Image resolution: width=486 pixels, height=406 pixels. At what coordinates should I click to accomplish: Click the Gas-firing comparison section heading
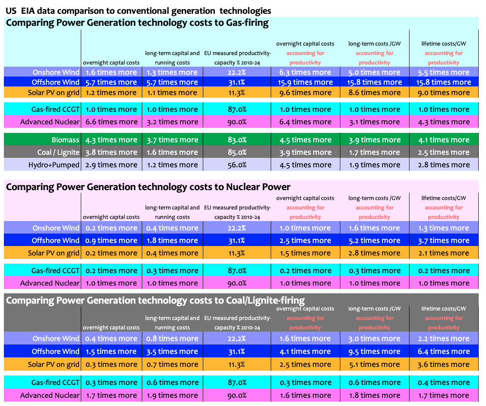coord(137,23)
